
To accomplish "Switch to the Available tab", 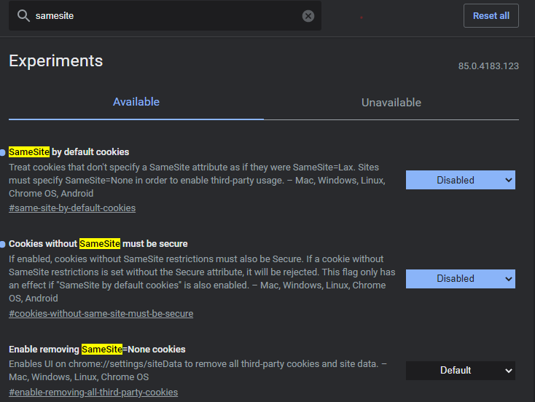I will click(136, 102).
